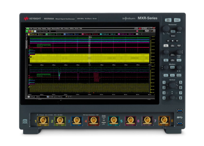Click the navigate forward arrow key
This screenshot has width=204, height=146.
pos(177,41)
